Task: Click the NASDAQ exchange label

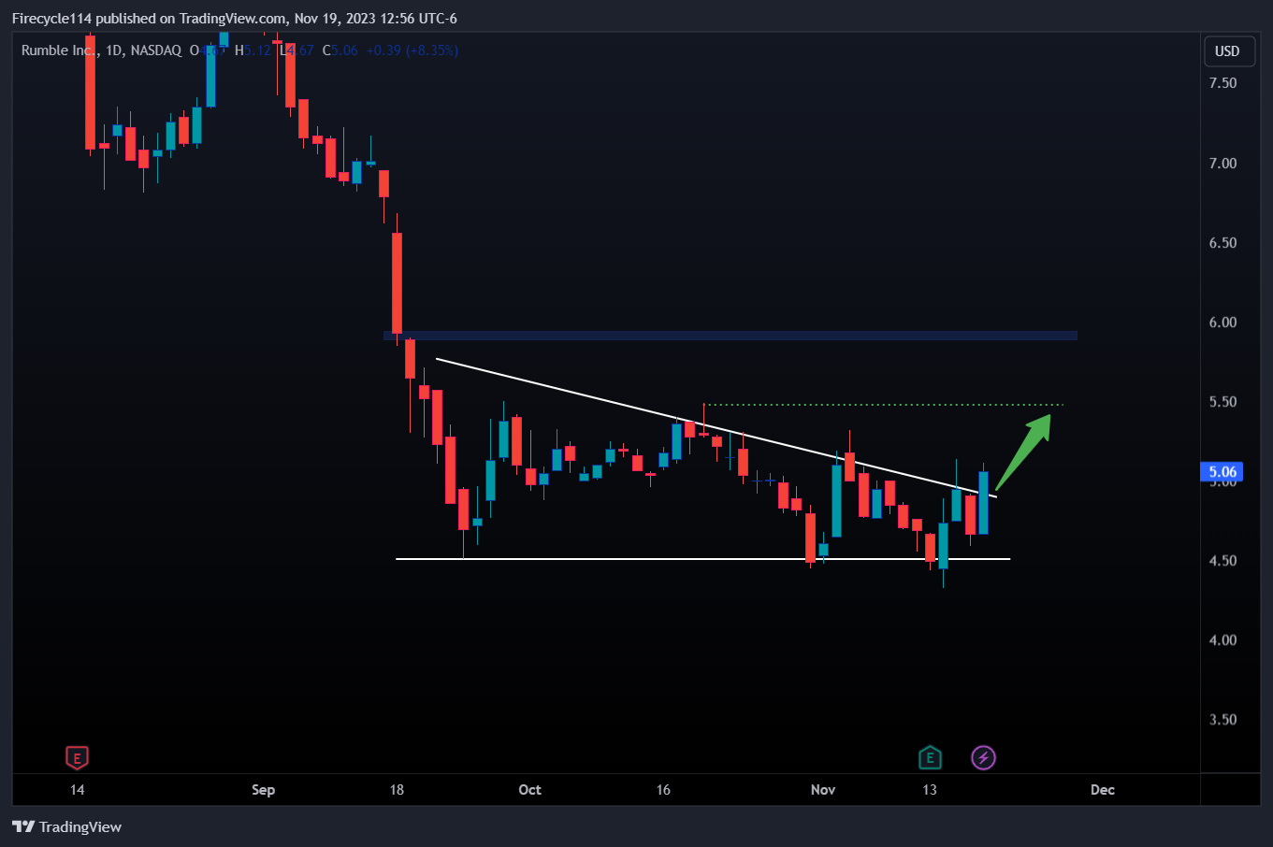Action: [156, 50]
